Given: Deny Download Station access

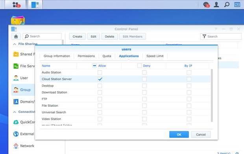Looking at the screenshot, I should (144, 92).
